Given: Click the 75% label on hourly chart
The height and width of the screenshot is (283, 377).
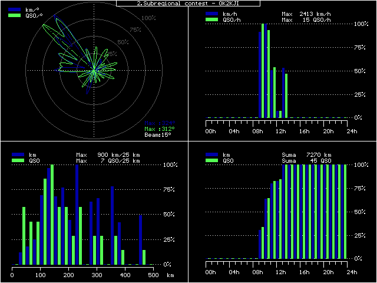Looking at the screenshot, I should pyautogui.click(x=359, y=48).
